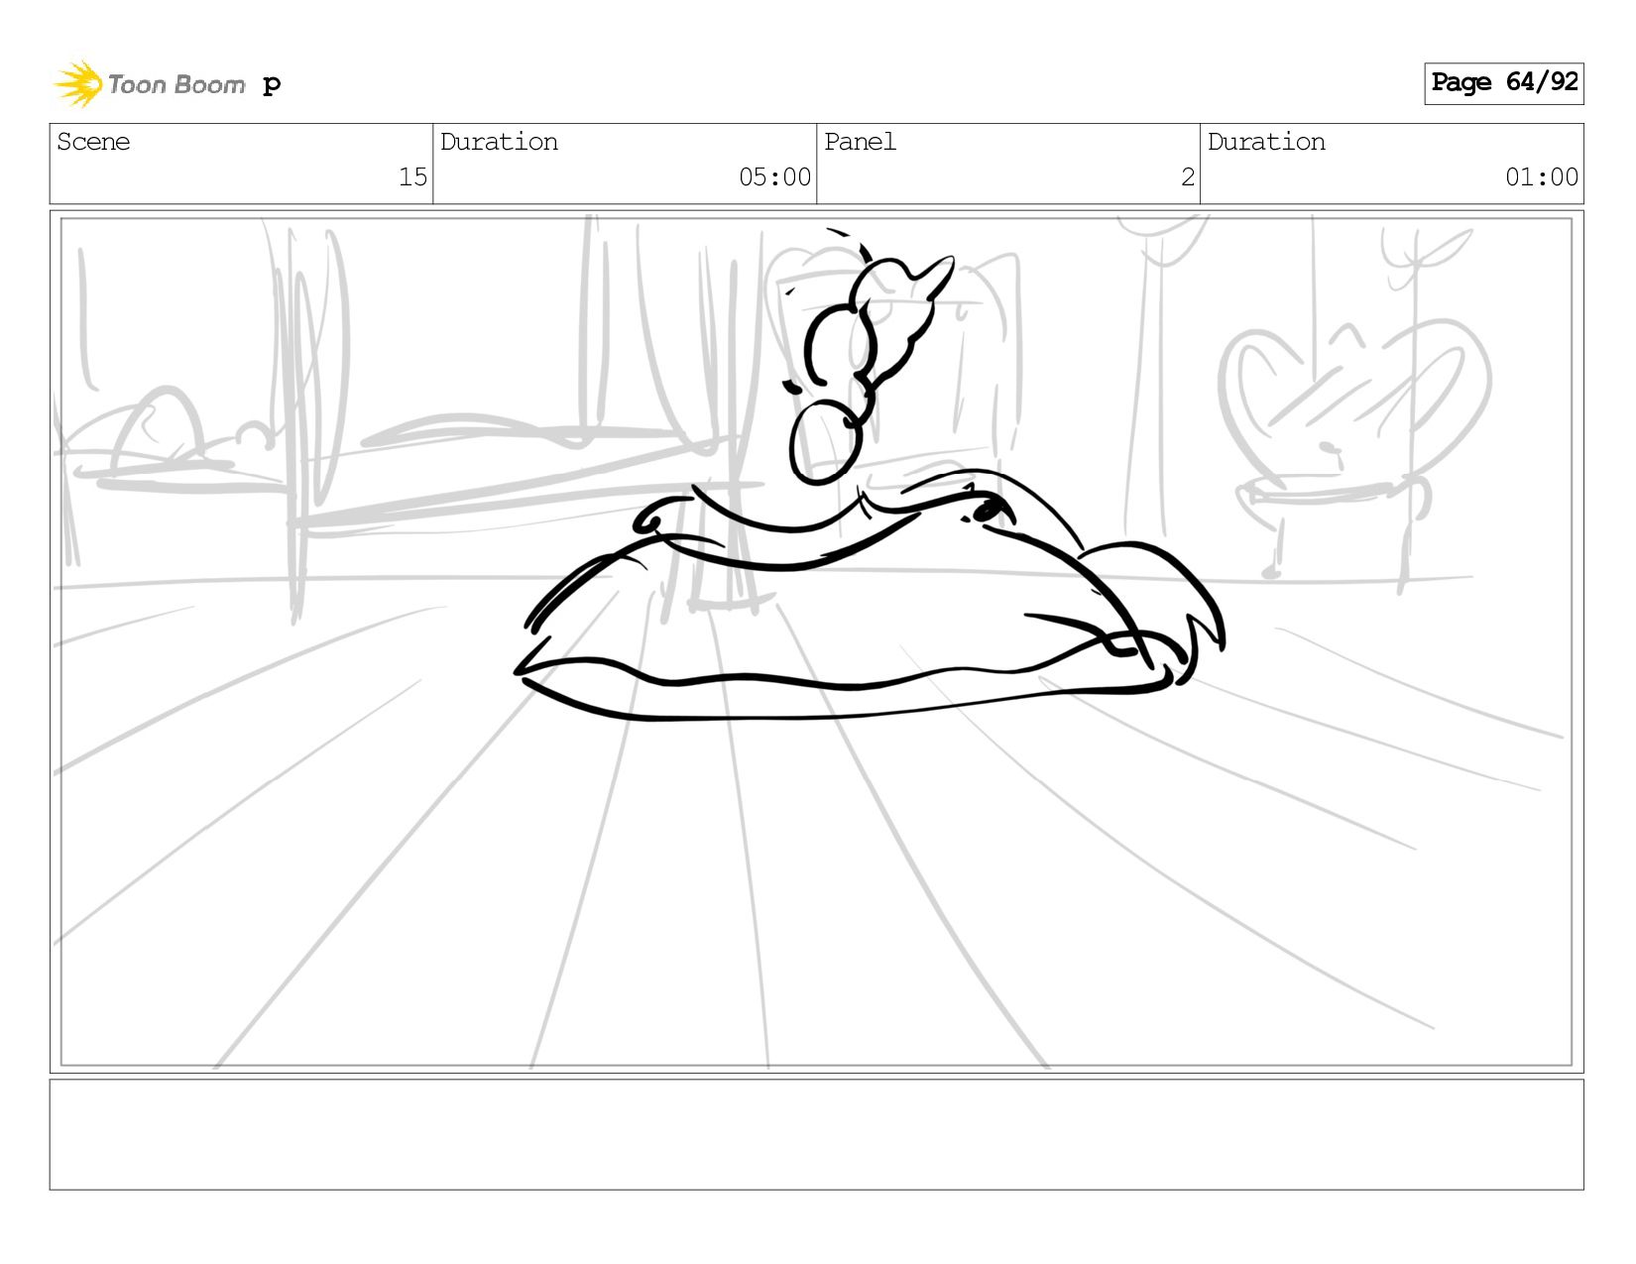Viewport: 1636px width, 1264px height.
Task: Click the 'Panel' header label
Action: (860, 142)
